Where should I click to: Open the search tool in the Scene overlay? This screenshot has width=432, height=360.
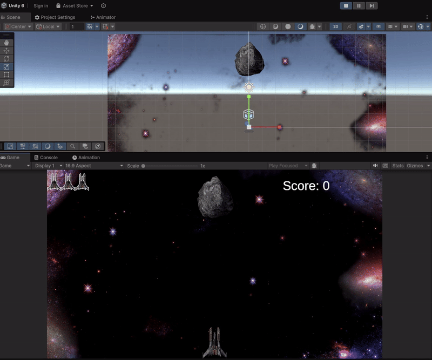click(x=73, y=146)
